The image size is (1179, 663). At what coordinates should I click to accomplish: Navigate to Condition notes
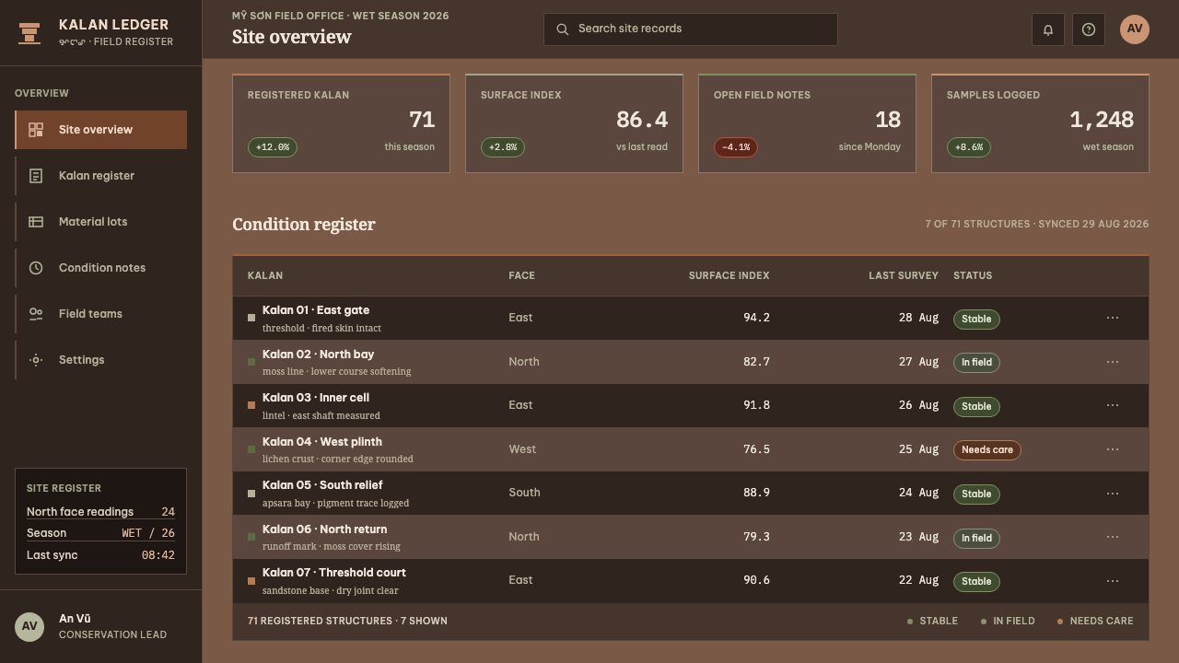(101, 268)
